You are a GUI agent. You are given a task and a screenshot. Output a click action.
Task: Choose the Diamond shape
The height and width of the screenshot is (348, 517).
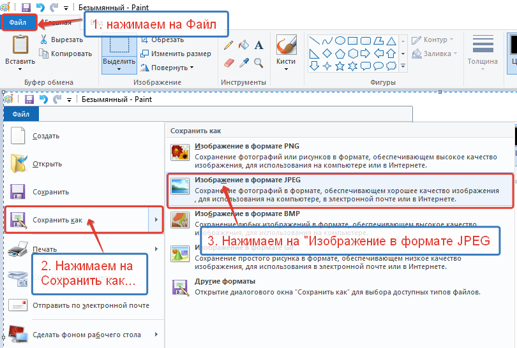[327, 54]
